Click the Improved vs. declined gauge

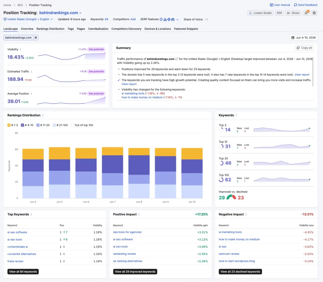231,197
